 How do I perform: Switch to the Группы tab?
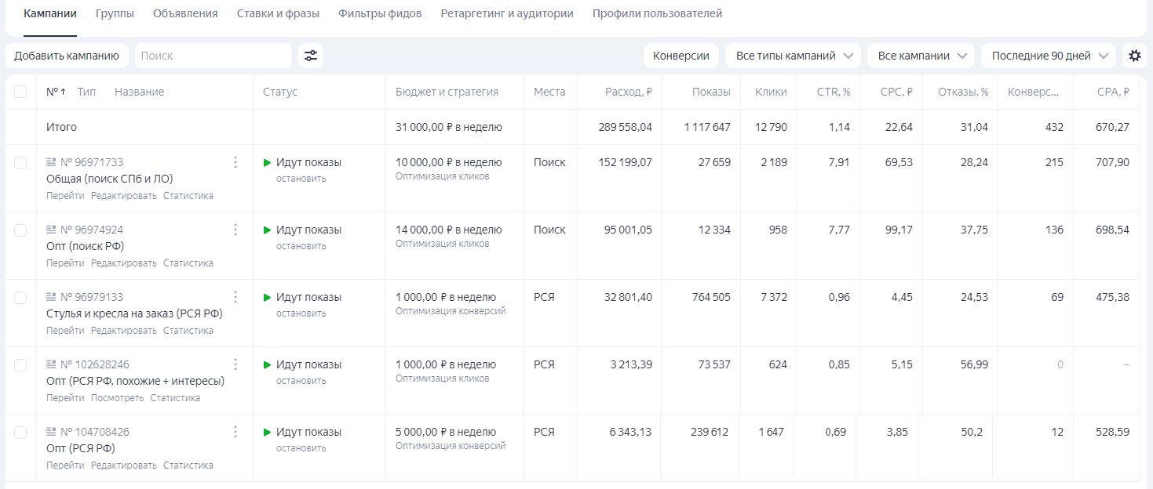coord(115,13)
